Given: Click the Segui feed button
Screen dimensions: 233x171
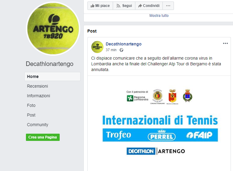Looking at the screenshot, I should coord(124,6).
